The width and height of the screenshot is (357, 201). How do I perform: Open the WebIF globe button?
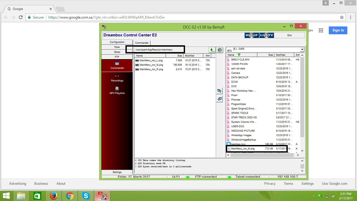pyautogui.click(x=252, y=35)
